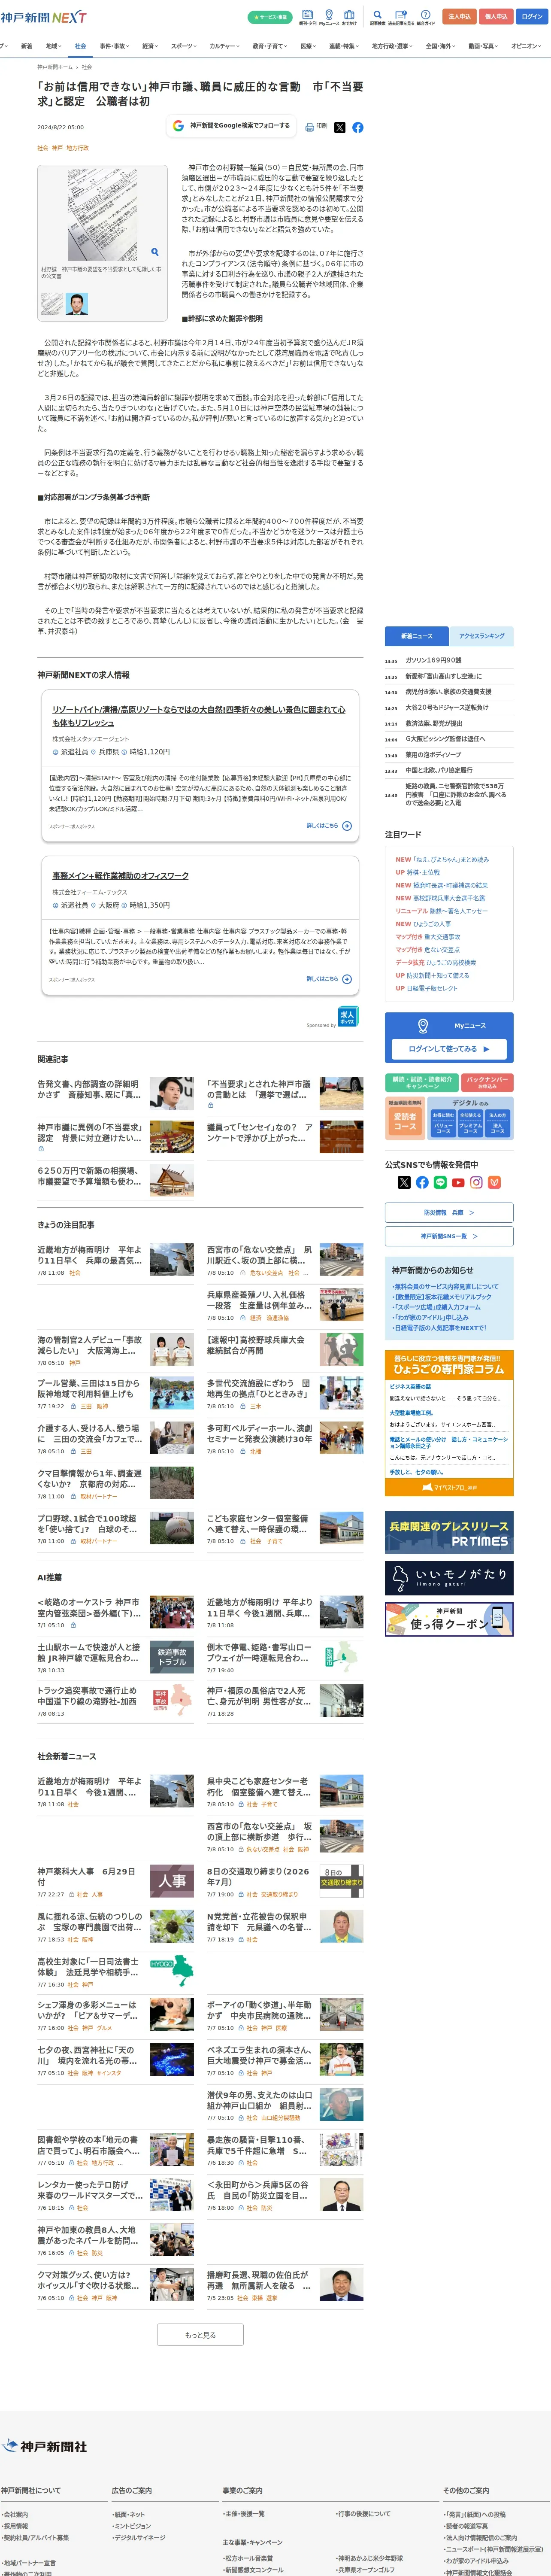
Task: Open the 総合ガイド help icon
Action: pos(426,17)
